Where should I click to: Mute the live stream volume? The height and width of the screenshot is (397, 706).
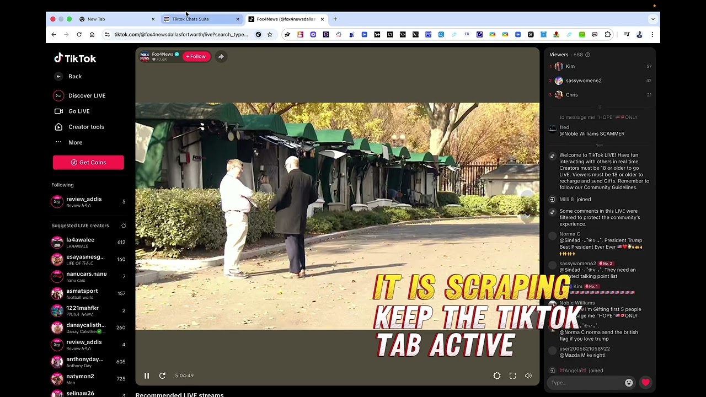pyautogui.click(x=528, y=375)
